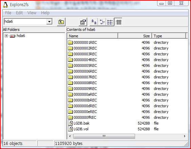Click the folder icon of 00000009REC
The image size is (191, 149).
[70, 89]
